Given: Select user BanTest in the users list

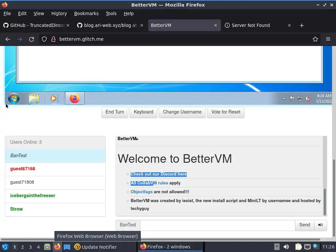Looking at the screenshot, I should [x=55, y=156].
